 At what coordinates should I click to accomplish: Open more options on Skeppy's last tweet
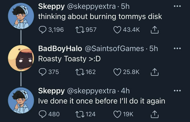177,91
